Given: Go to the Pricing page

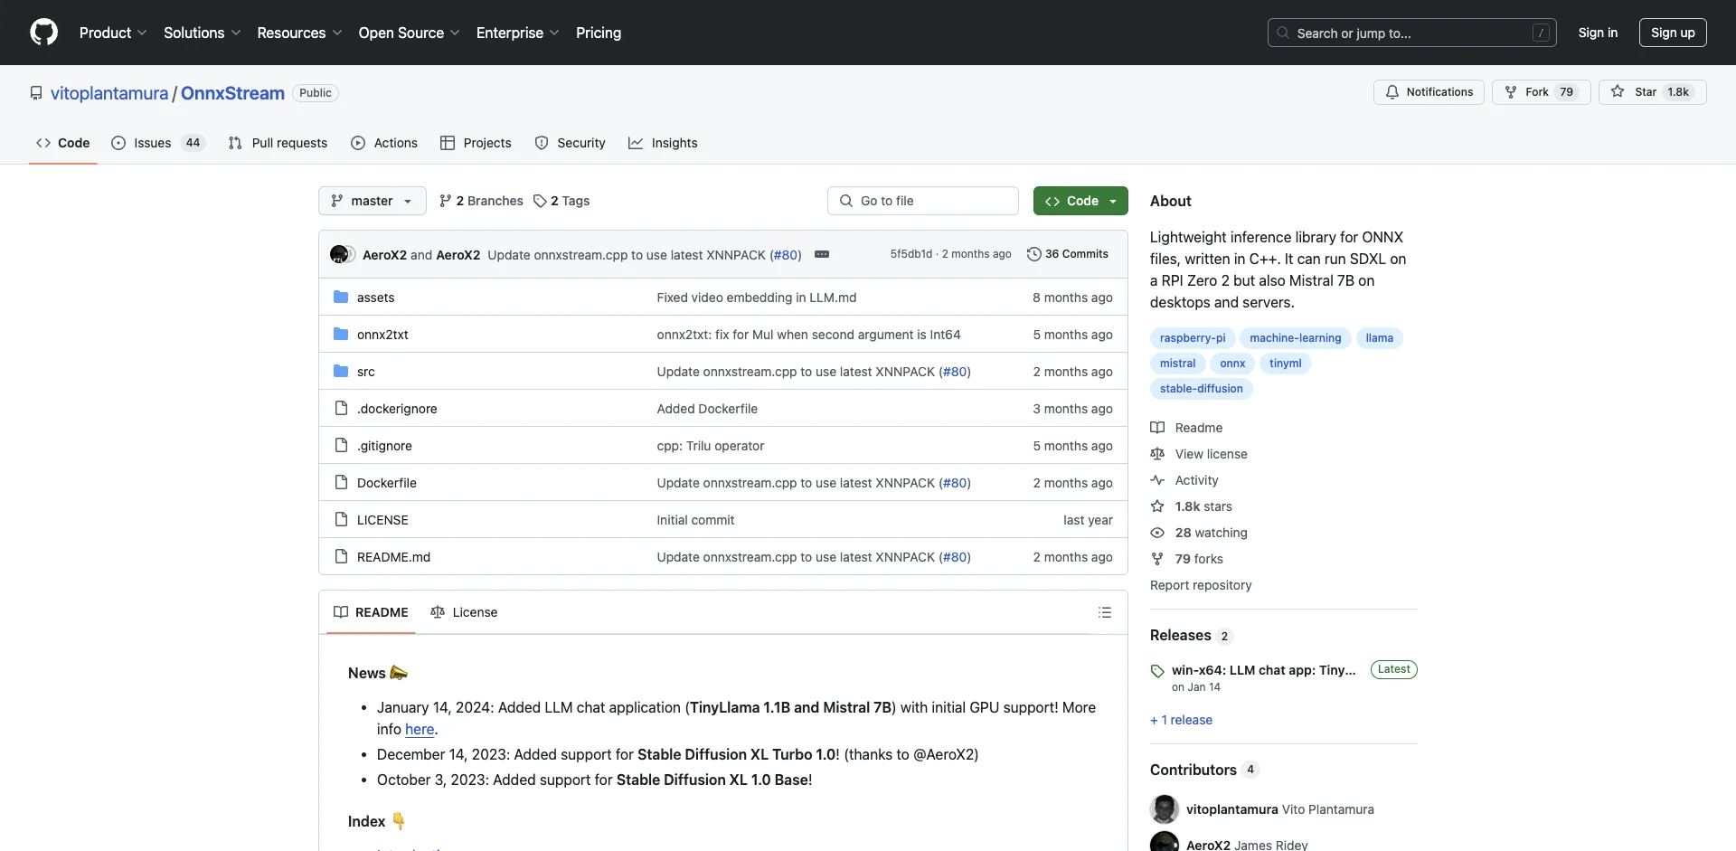Looking at the screenshot, I should 599,33.
